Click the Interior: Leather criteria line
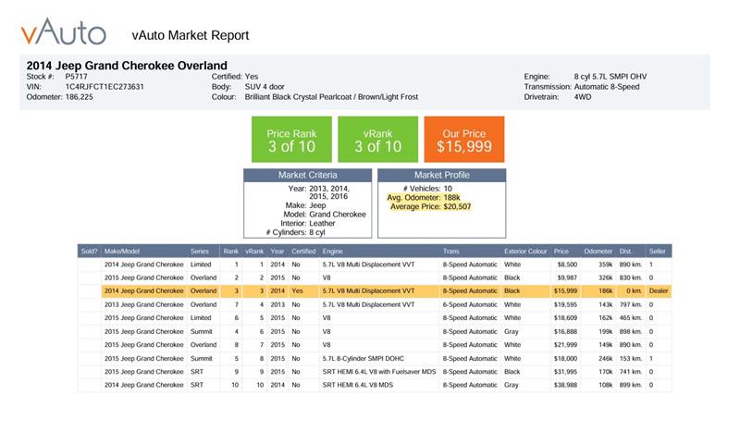This screenshot has height=444, width=740. click(x=308, y=224)
